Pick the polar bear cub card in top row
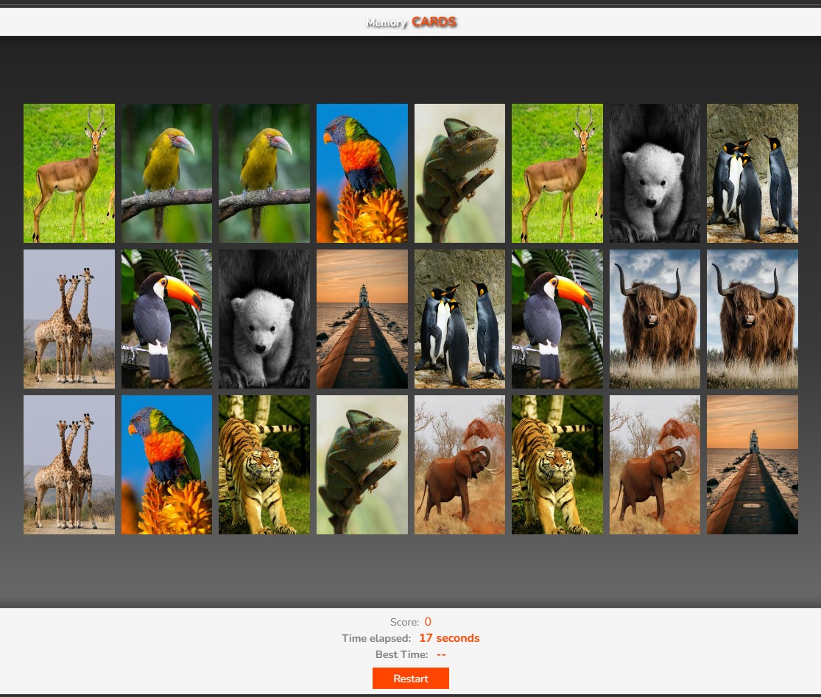The image size is (821, 697). 655,173
